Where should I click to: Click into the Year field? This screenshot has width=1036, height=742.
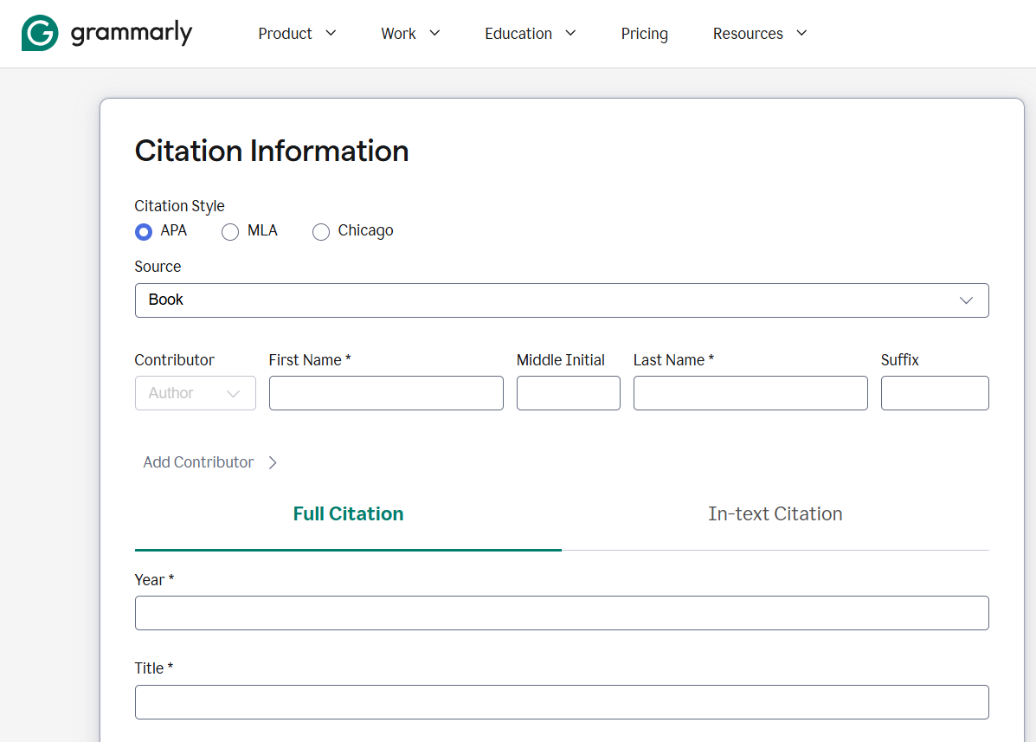pos(561,613)
